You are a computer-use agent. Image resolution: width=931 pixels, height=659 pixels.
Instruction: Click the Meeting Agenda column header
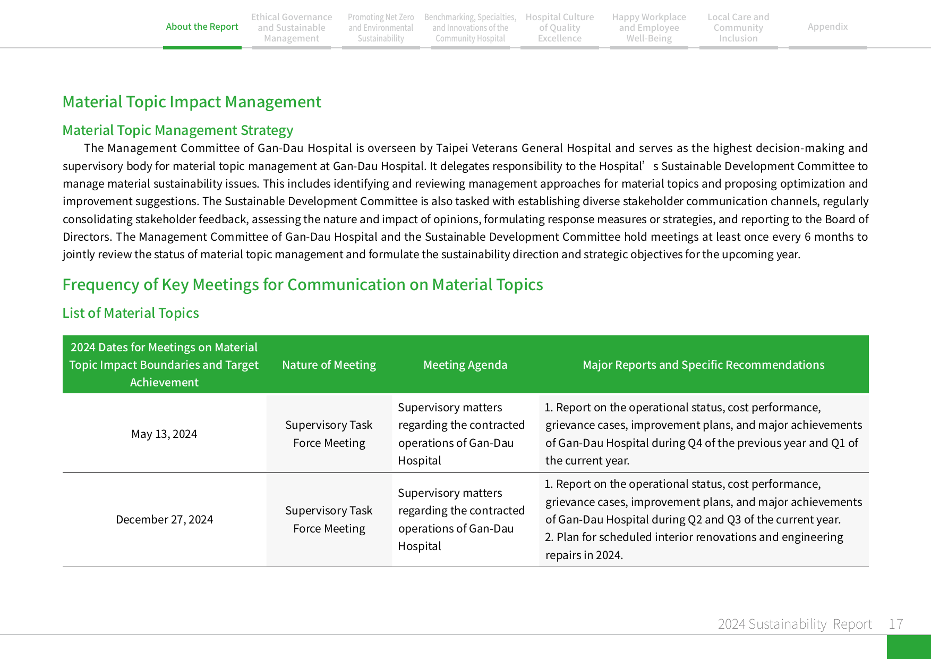(465, 365)
